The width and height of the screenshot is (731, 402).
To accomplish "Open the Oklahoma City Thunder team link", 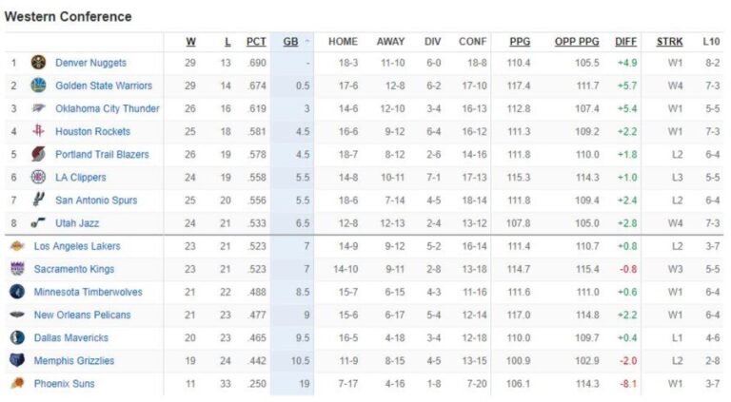I will point(107,108).
